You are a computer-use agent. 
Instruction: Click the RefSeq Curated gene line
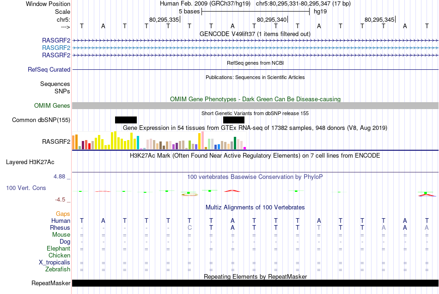click(255, 69)
